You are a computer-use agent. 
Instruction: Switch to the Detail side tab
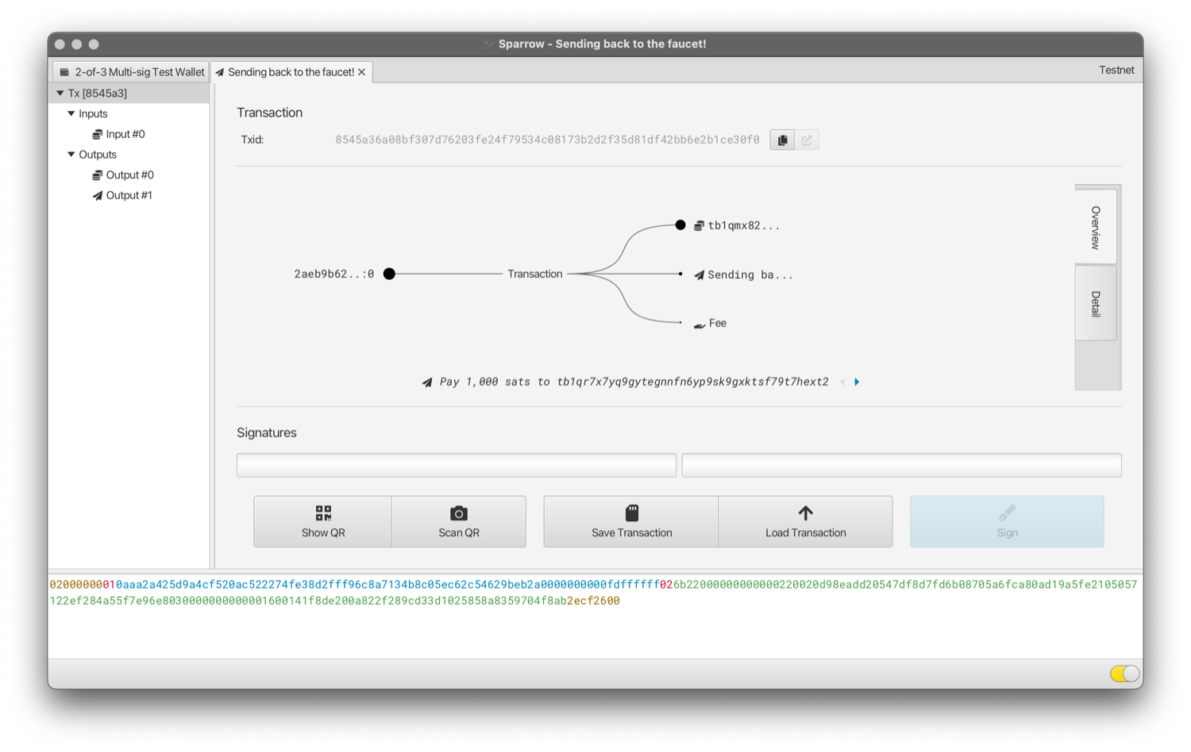coord(1096,304)
